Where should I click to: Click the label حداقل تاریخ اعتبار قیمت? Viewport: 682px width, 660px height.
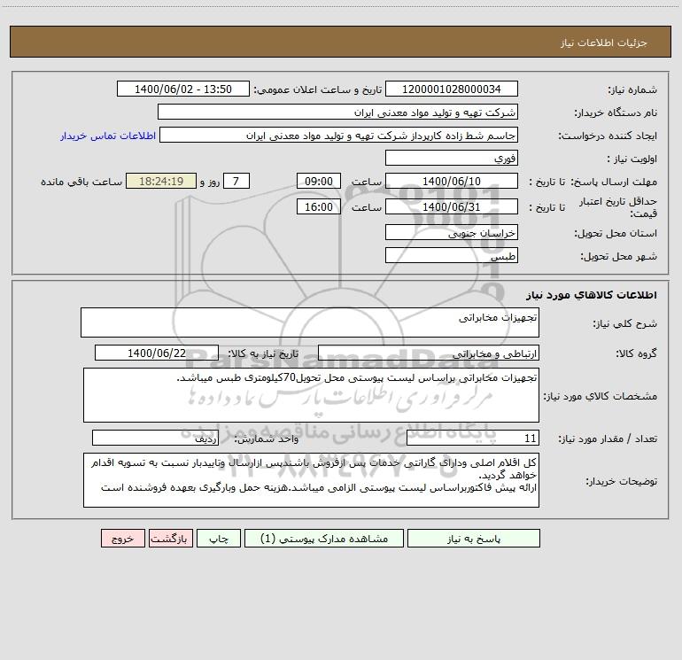tap(618, 207)
